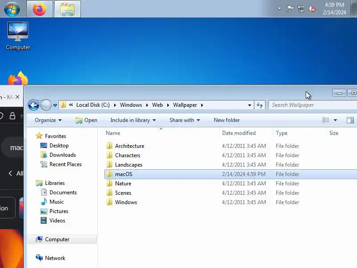This screenshot has width=357, height=268.
Task: Expand arrow after Web breadcrumb
Action: [168, 105]
